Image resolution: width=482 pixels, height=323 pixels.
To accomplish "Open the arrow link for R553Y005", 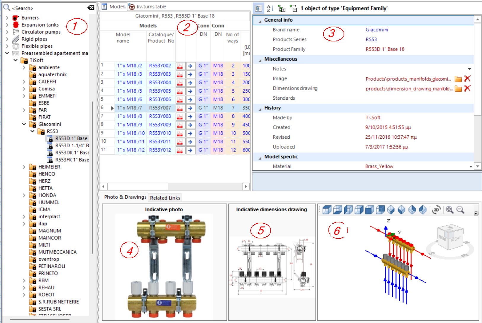I will (190, 91).
